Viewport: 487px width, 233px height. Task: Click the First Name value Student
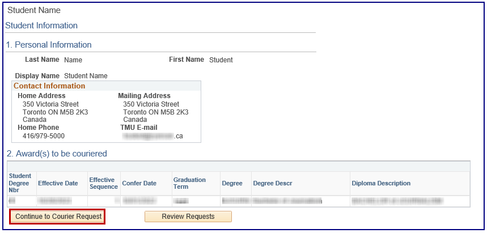click(x=221, y=60)
